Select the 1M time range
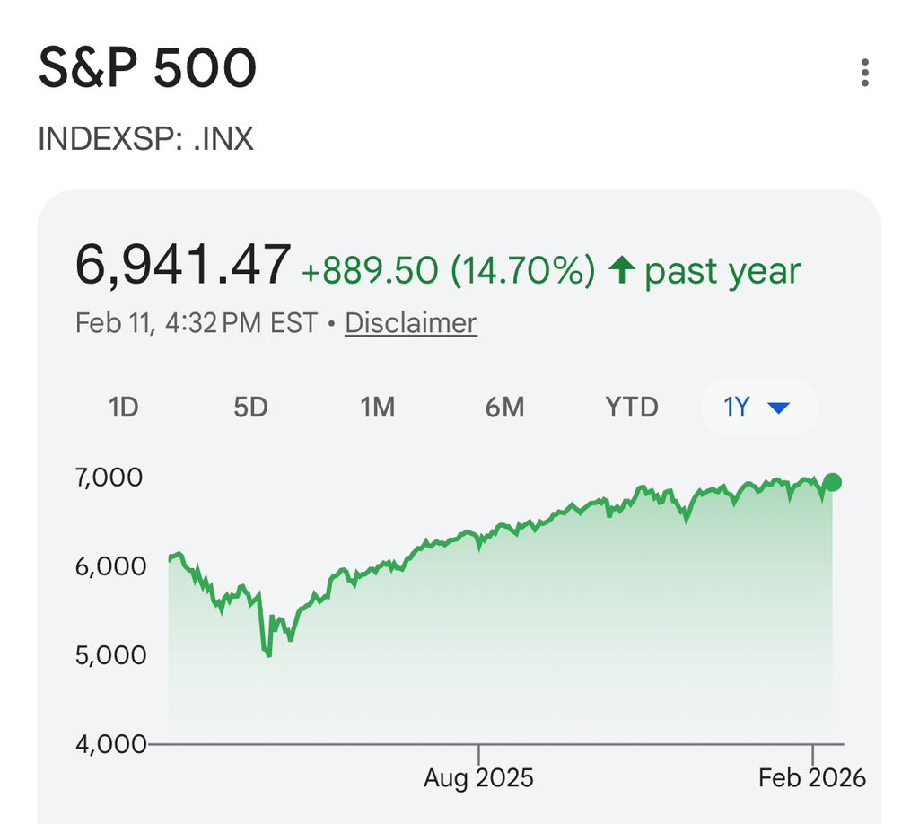 378,407
